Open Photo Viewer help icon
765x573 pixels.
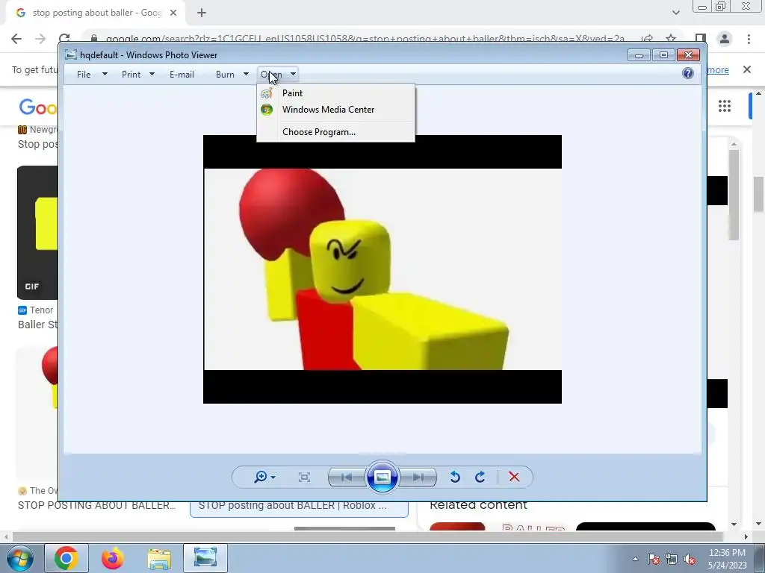[x=688, y=73]
